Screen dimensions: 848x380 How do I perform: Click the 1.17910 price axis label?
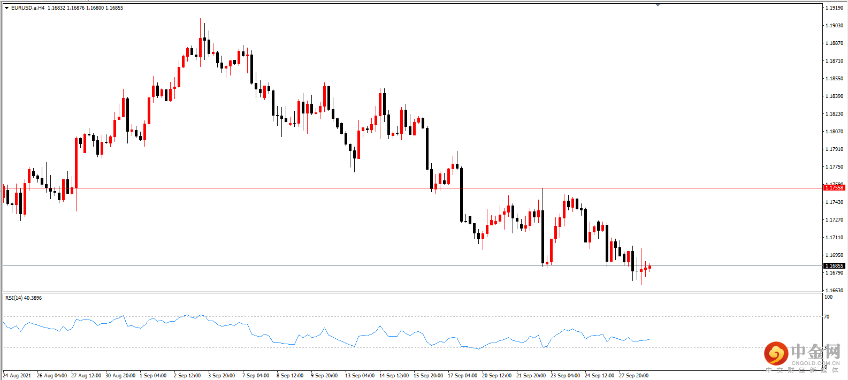coord(834,149)
